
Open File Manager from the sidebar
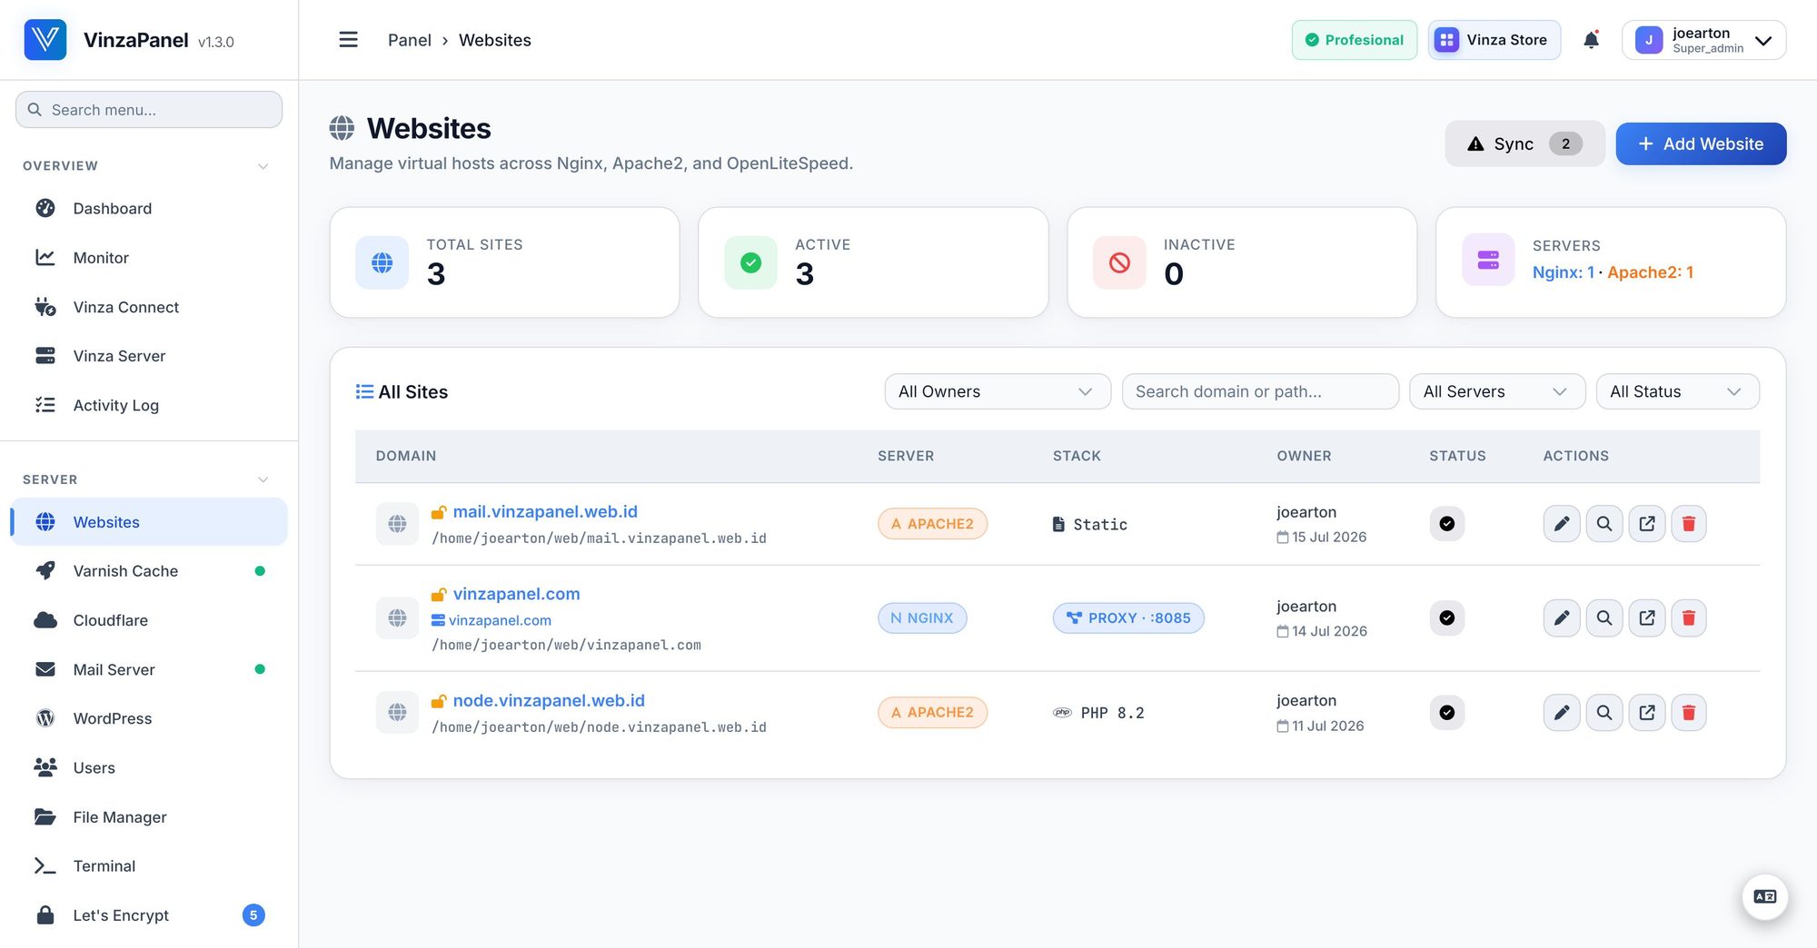coord(149,817)
